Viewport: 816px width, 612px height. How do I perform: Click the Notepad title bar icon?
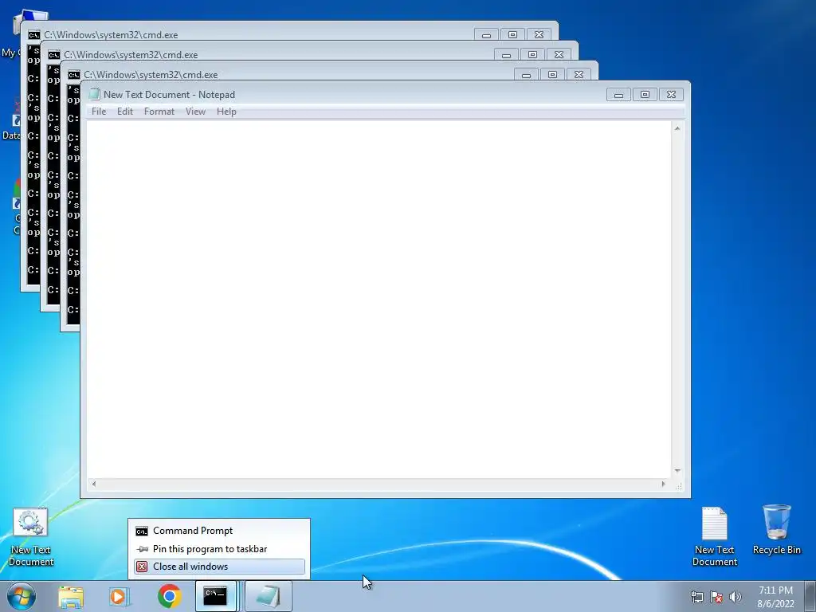tap(94, 94)
